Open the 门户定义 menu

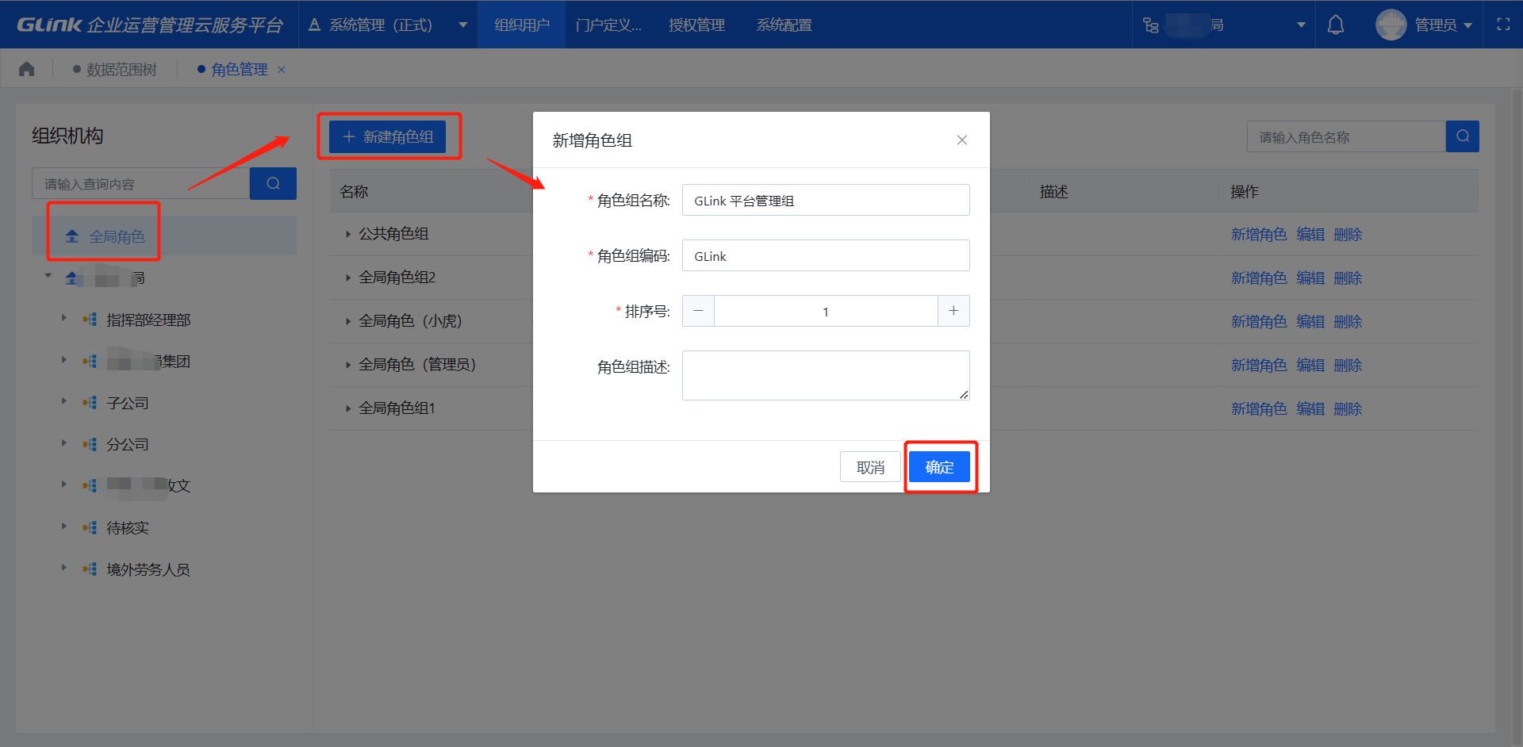point(609,25)
